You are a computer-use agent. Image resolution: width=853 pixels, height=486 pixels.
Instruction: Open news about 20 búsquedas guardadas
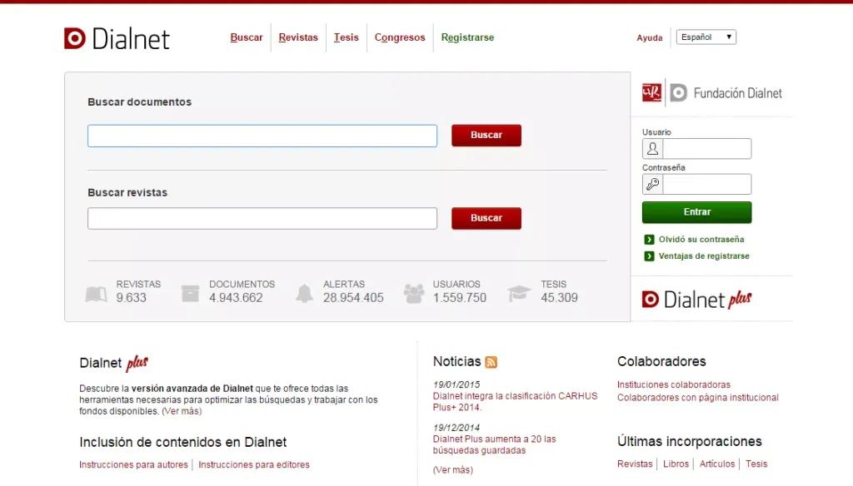(495, 444)
